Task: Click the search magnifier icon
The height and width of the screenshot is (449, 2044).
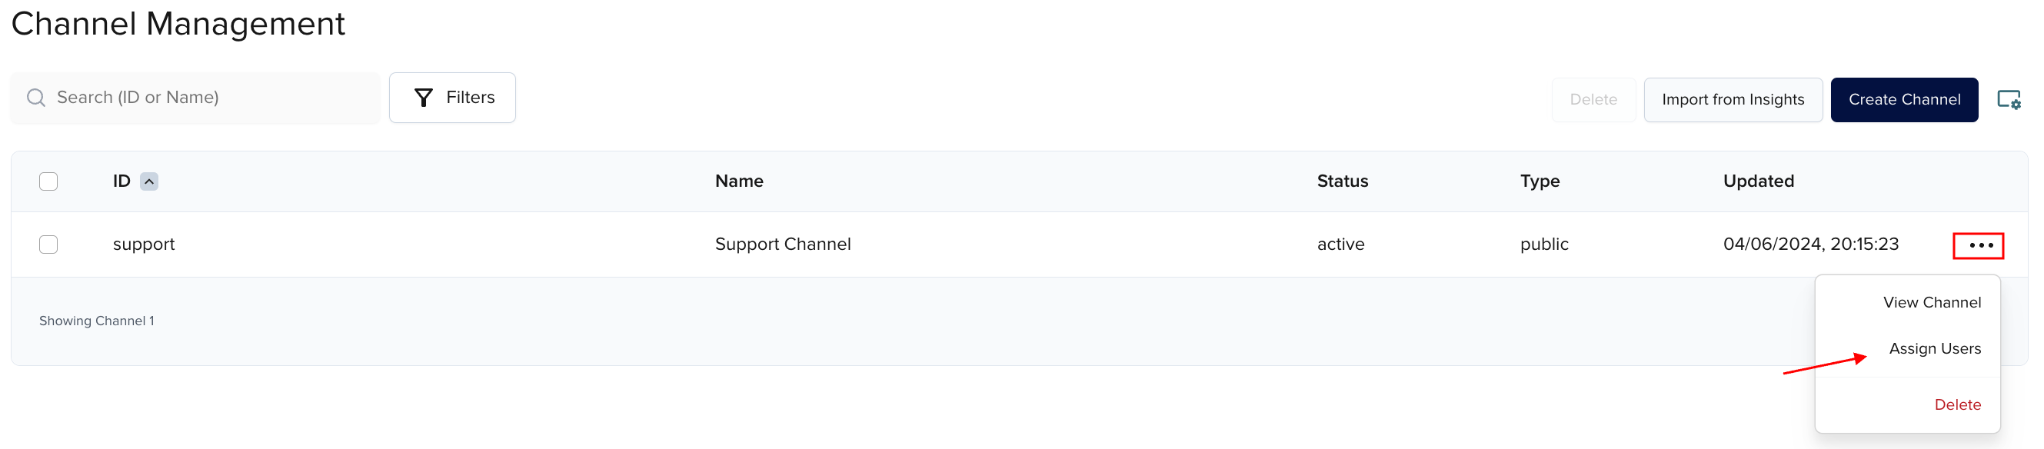Action: coord(35,97)
